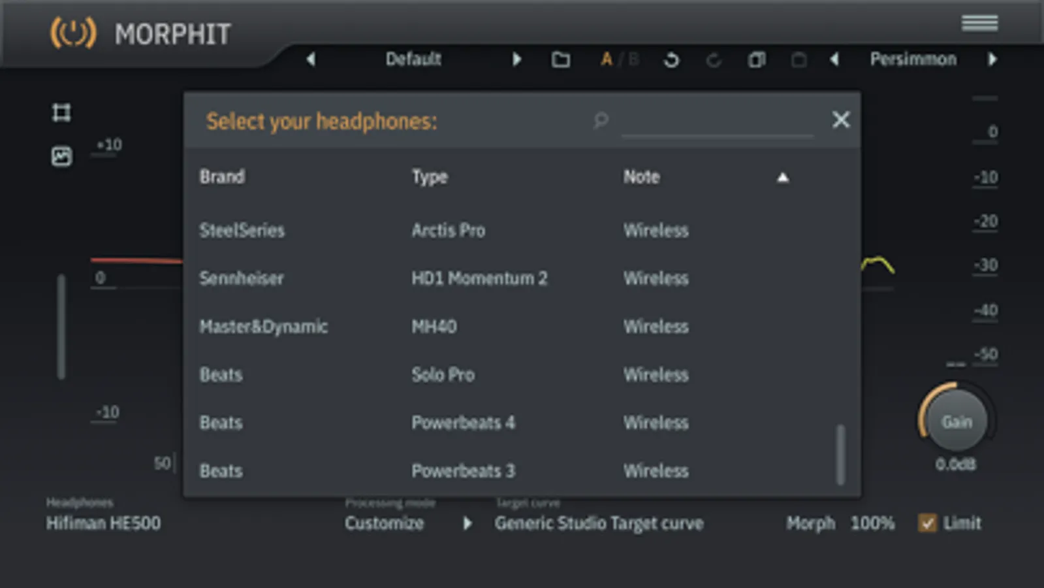Click the Morphit power logo icon
1044x588 pixels.
tap(73, 33)
